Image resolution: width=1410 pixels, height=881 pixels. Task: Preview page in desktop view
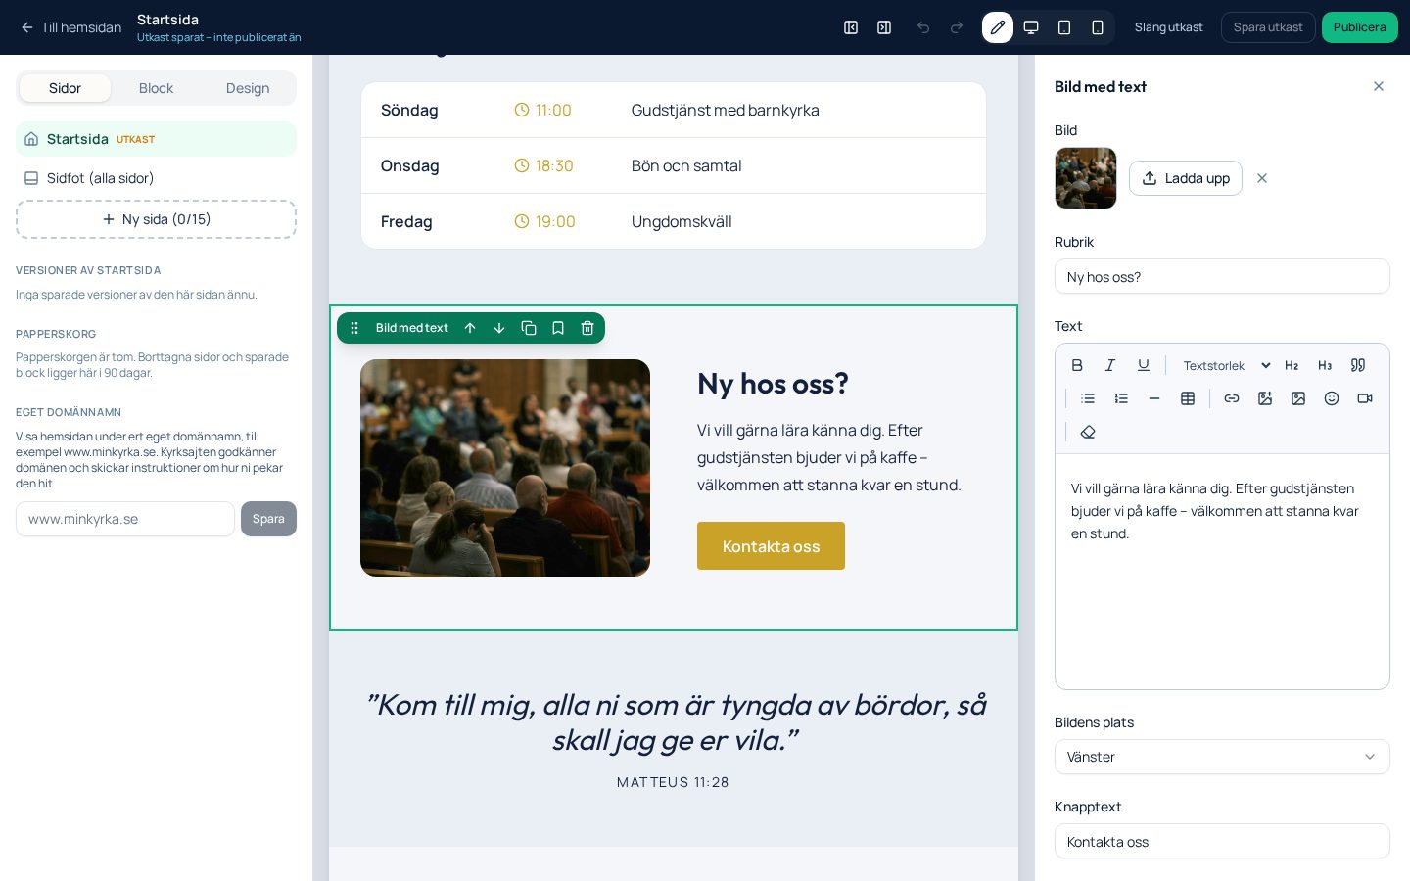(x=1031, y=27)
